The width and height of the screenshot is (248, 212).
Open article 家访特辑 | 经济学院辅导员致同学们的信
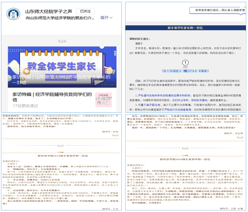[52, 97]
